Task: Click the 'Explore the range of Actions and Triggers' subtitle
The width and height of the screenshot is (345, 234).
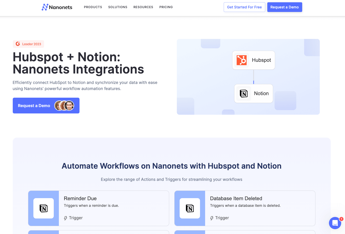Action: pyautogui.click(x=171, y=179)
